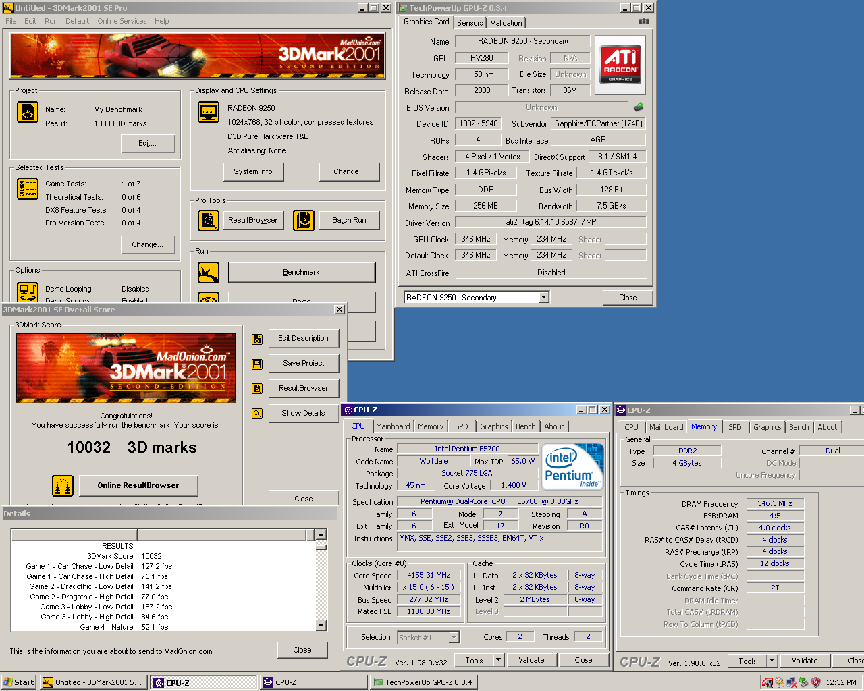Click the icon beside ResultBrowser in the score dialog
This screenshot has width=864, height=691.
pos(257,389)
